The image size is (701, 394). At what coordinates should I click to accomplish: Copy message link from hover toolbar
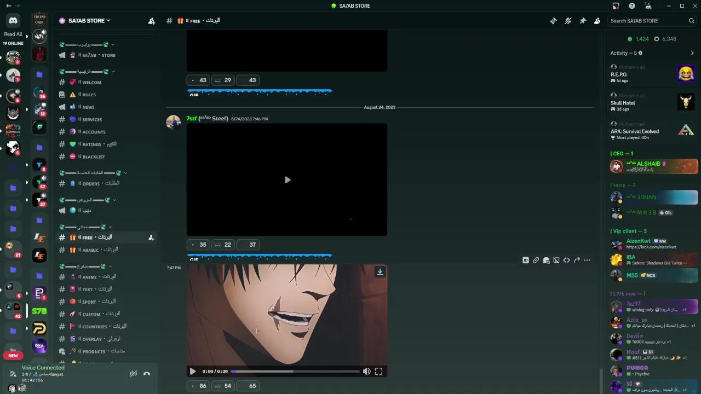click(536, 260)
